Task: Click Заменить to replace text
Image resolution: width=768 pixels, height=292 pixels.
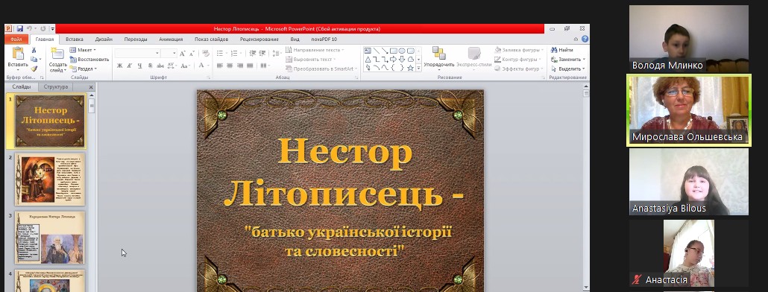Action: tap(568, 59)
